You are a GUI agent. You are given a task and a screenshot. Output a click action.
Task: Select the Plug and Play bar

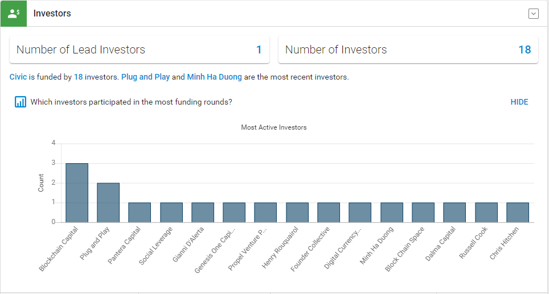108,202
